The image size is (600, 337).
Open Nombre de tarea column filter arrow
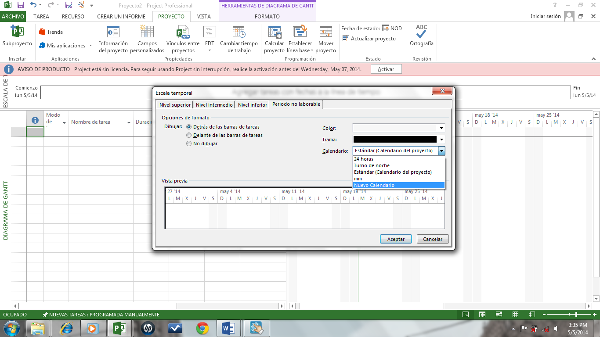click(x=129, y=122)
